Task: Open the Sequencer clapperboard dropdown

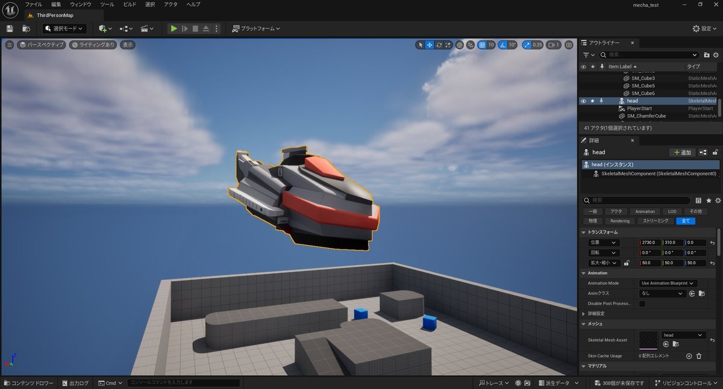Action: (146, 28)
